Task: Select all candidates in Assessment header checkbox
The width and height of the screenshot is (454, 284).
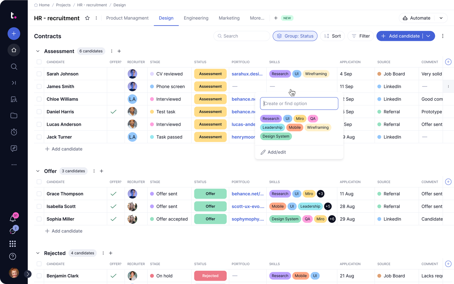Action: (39, 62)
